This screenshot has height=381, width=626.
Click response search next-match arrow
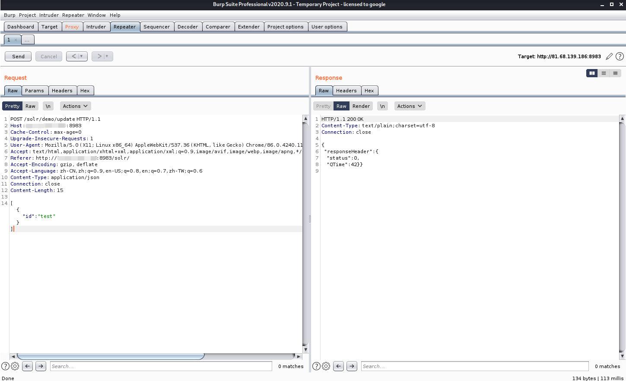[352, 366]
